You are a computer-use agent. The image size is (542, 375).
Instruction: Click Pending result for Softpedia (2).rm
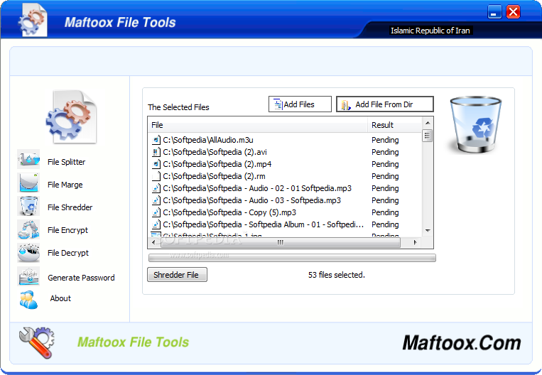[x=385, y=176]
